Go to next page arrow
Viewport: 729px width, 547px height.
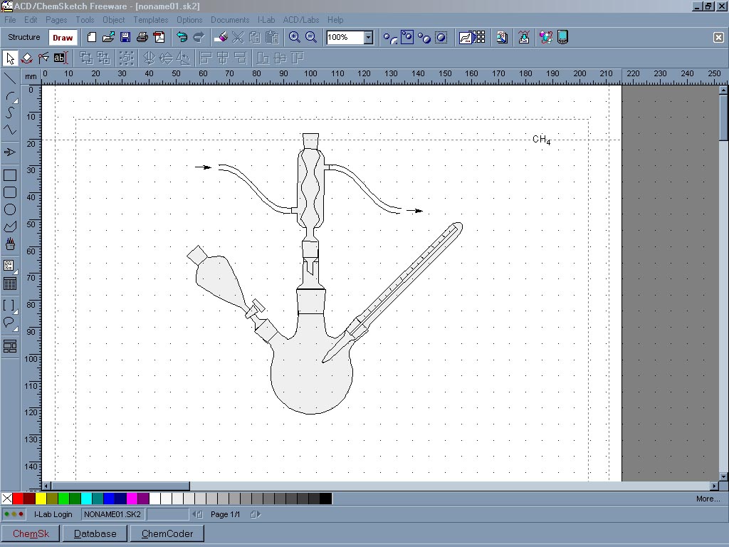pyautogui.click(x=256, y=514)
